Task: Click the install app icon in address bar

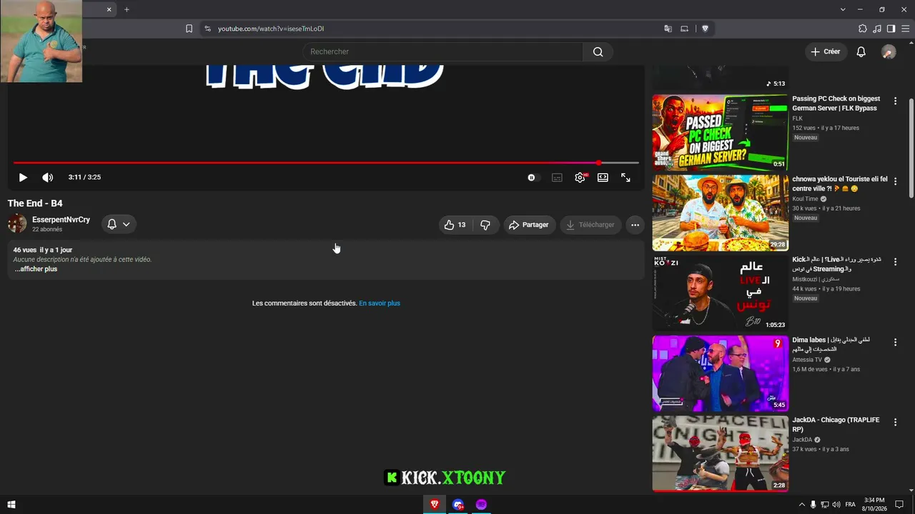Action: point(684,29)
